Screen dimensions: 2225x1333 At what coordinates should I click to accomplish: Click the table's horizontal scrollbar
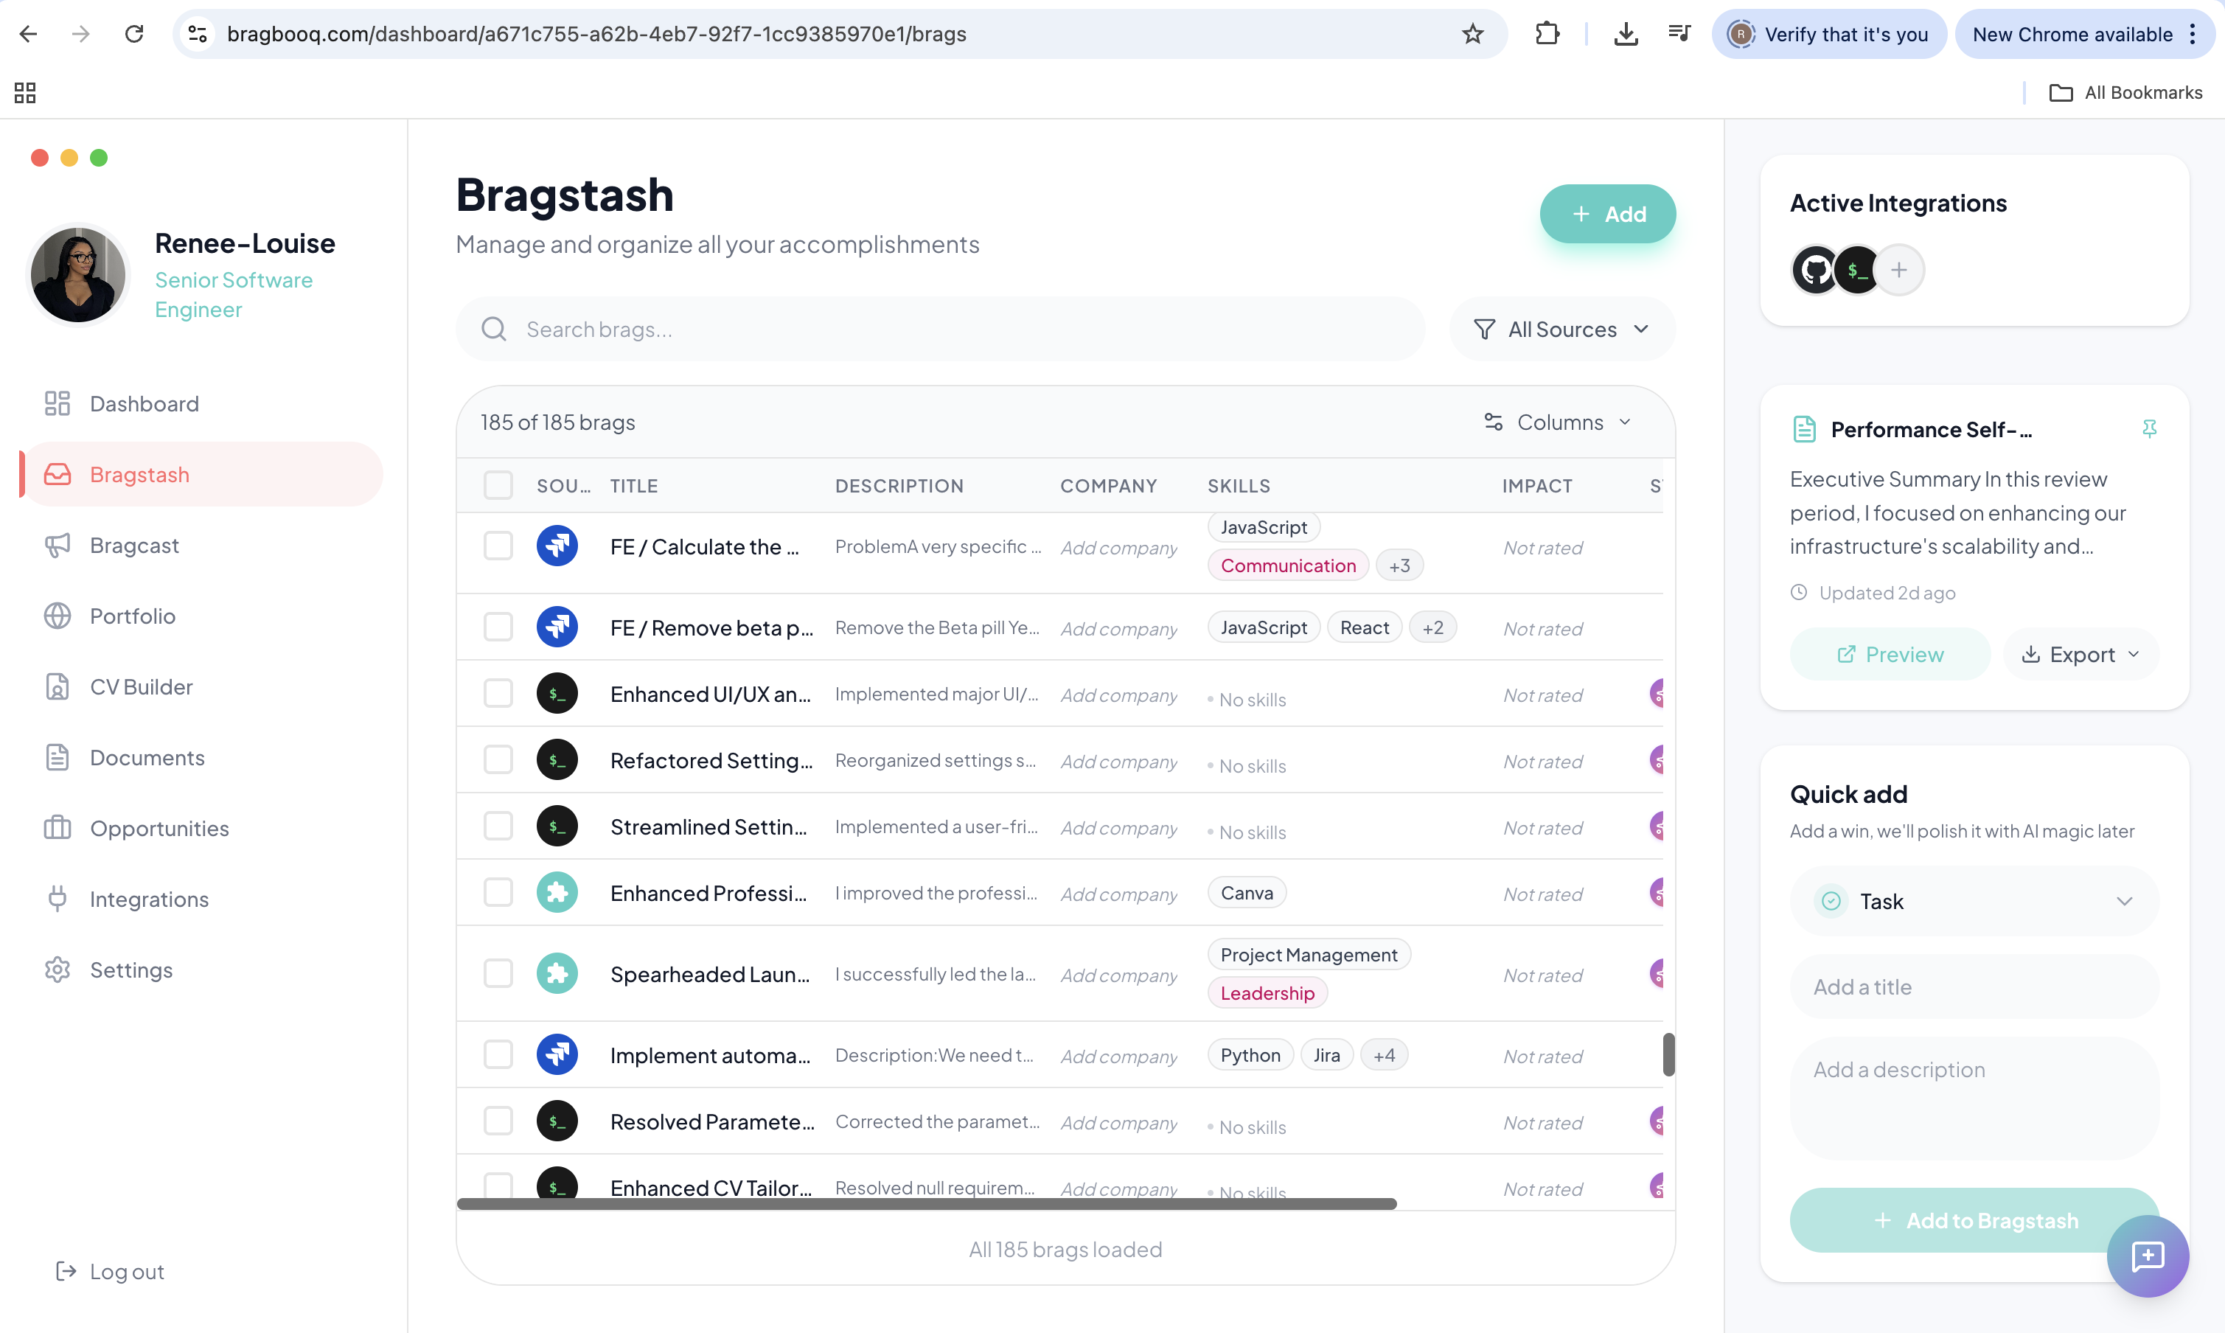click(926, 1204)
